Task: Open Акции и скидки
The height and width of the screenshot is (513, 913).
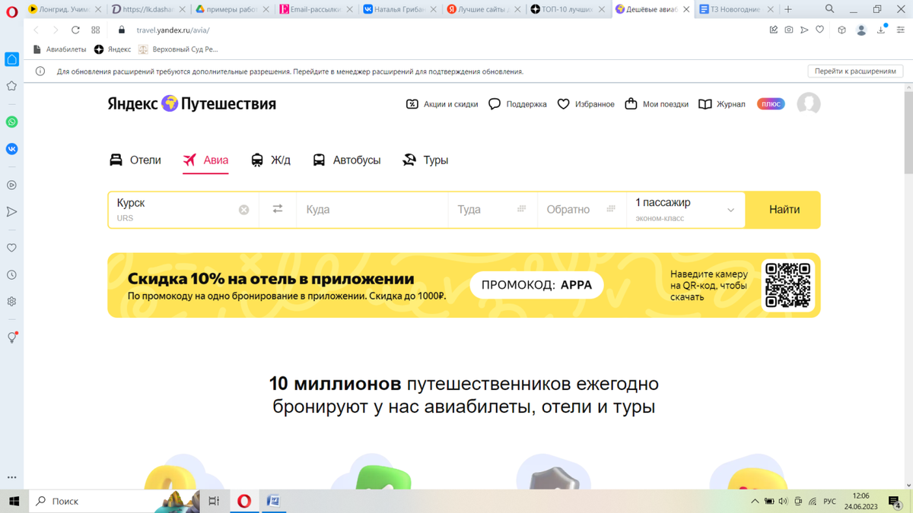Action: coord(442,104)
